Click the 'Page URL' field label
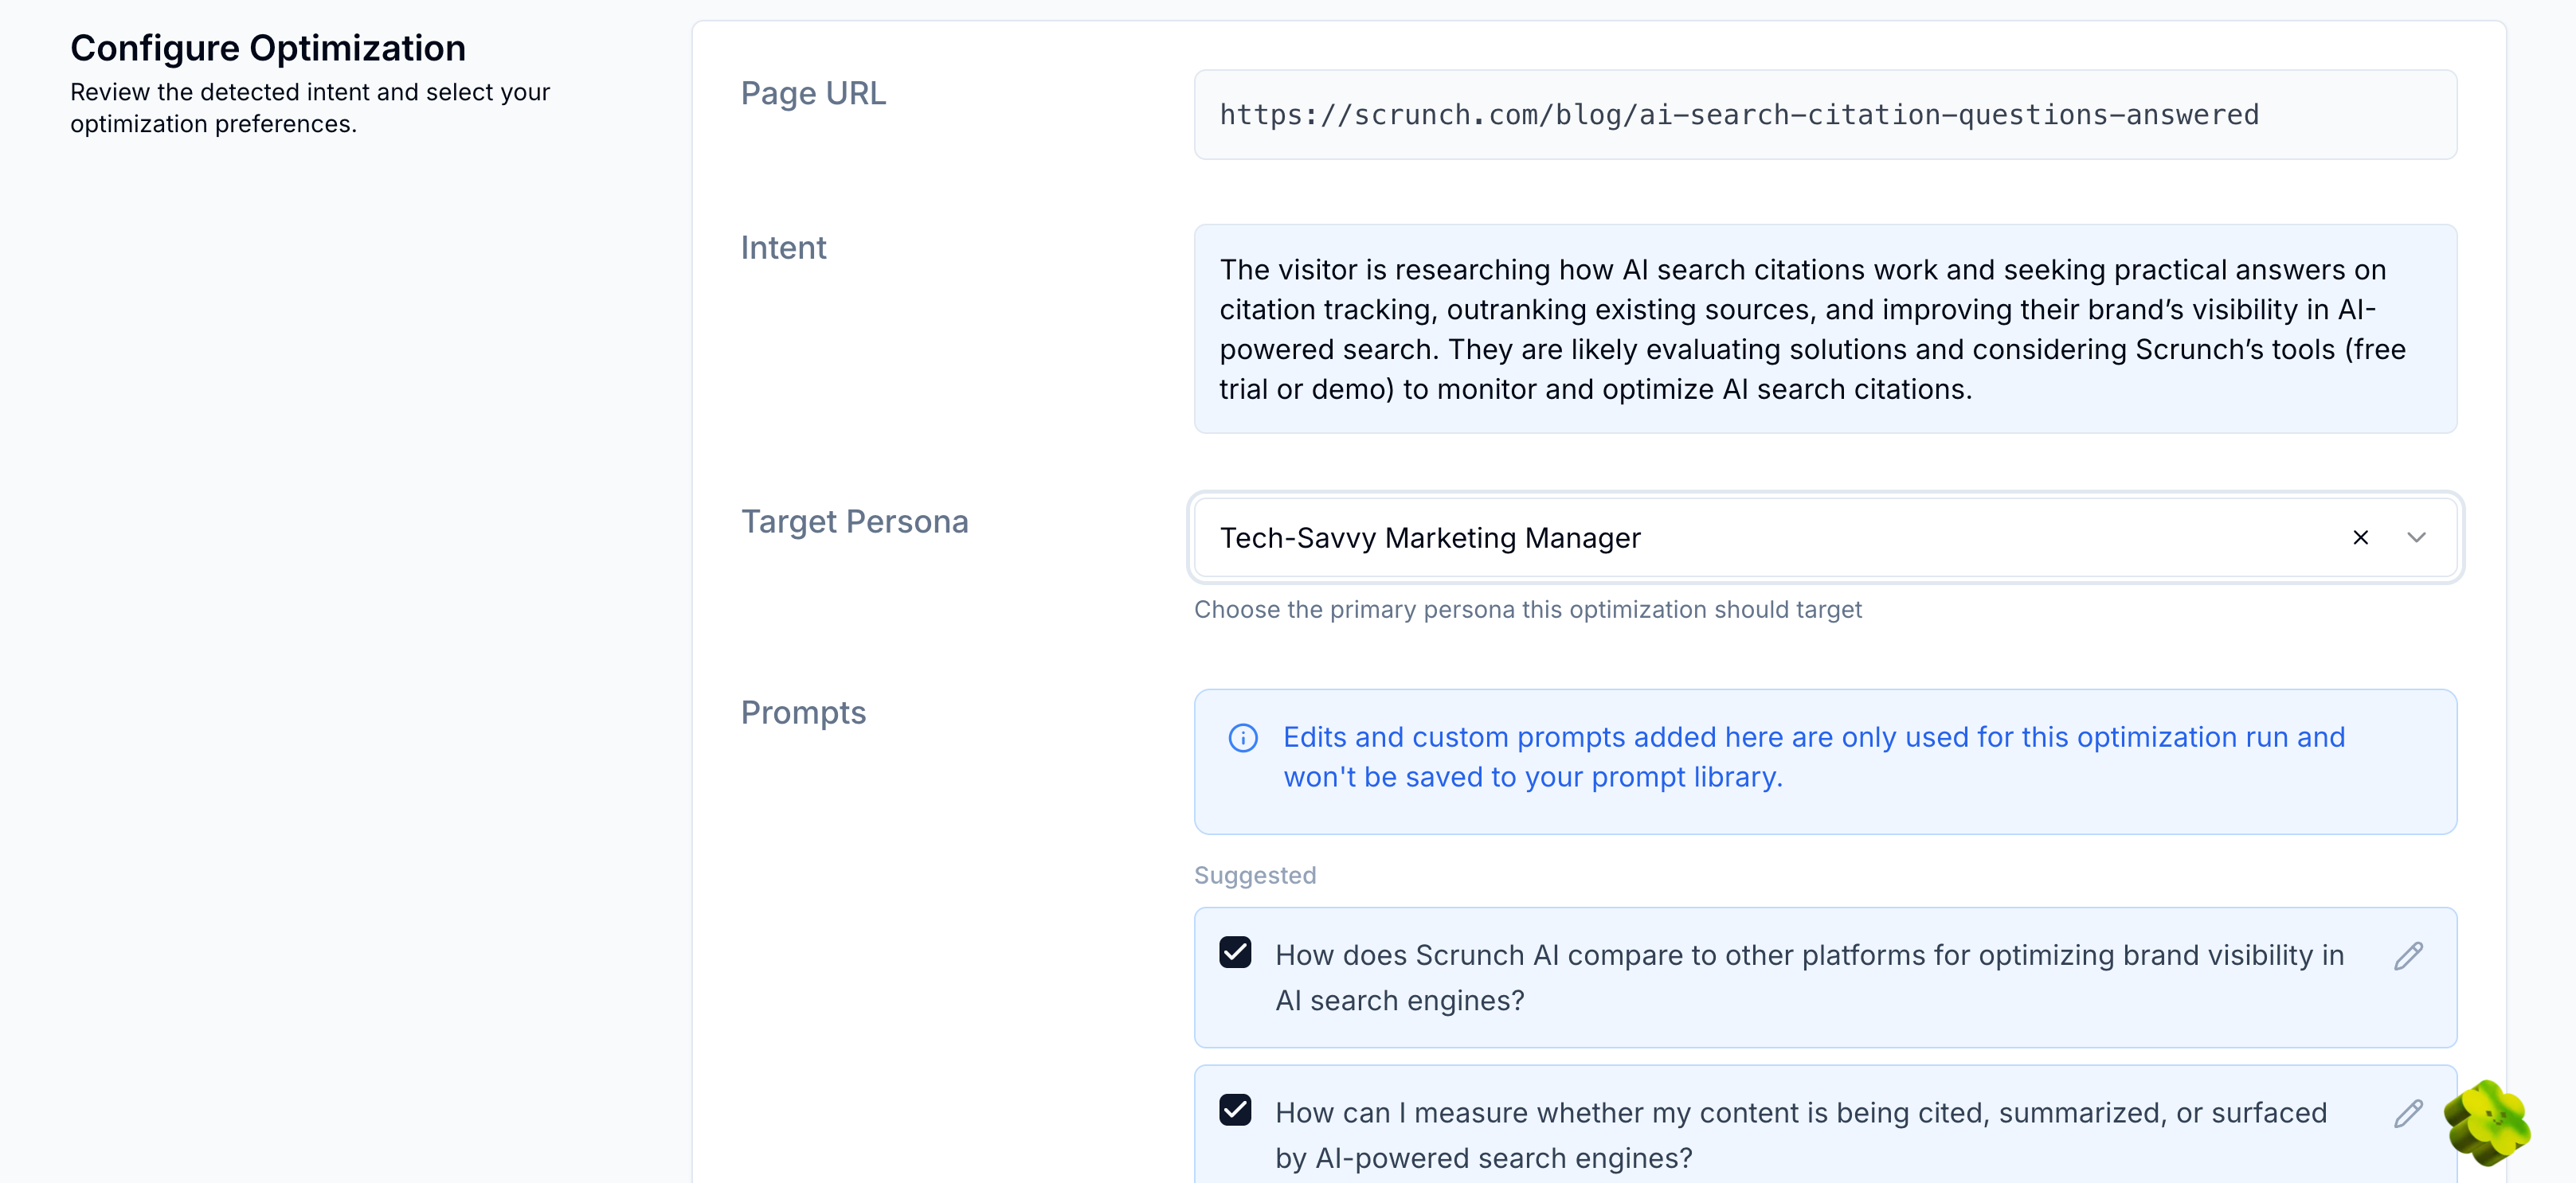The image size is (2576, 1183). coord(813,93)
